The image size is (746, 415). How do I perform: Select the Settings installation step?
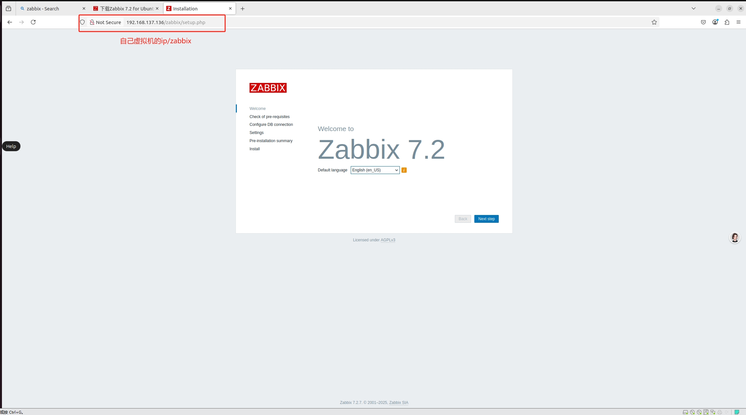click(256, 133)
